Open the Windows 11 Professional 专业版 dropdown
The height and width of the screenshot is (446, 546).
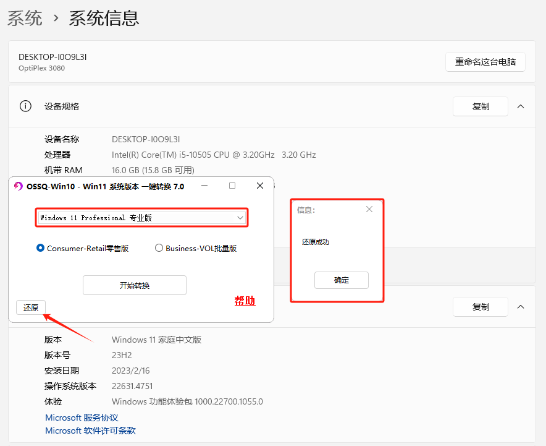240,217
